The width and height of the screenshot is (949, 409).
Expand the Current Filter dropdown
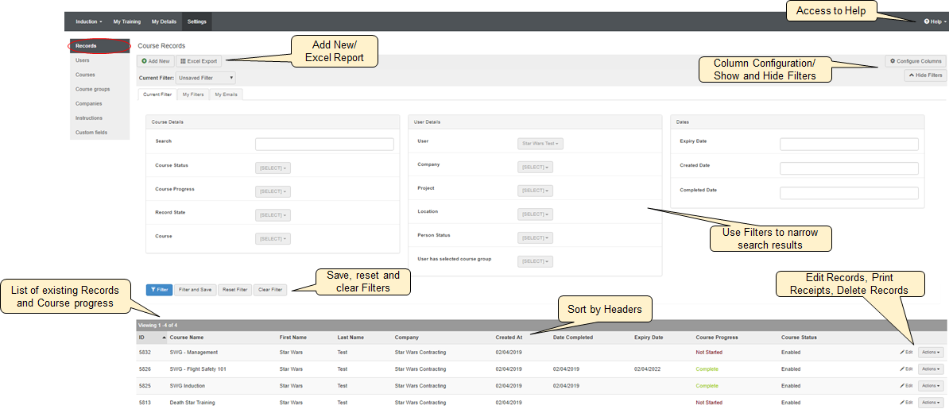206,78
